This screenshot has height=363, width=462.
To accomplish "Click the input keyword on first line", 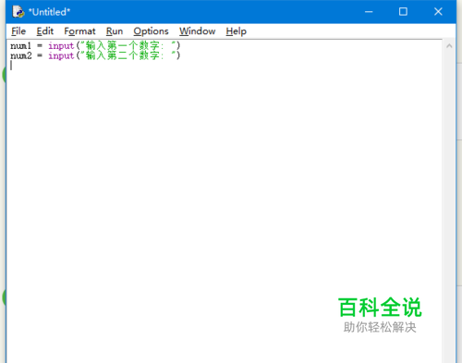I will click(61, 46).
